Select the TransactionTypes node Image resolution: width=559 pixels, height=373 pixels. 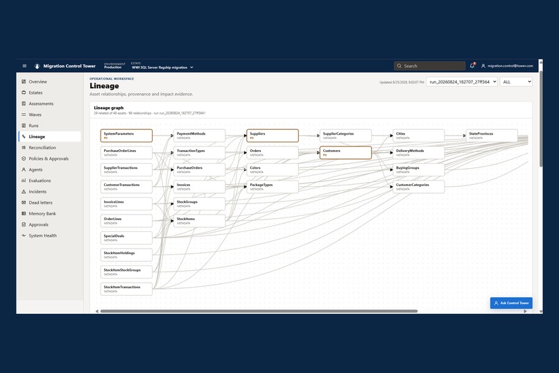pyautogui.click(x=199, y=153)
